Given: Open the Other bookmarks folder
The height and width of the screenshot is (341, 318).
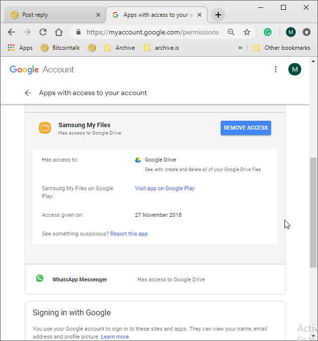Looking at the screenshot, I should [282, 48].
